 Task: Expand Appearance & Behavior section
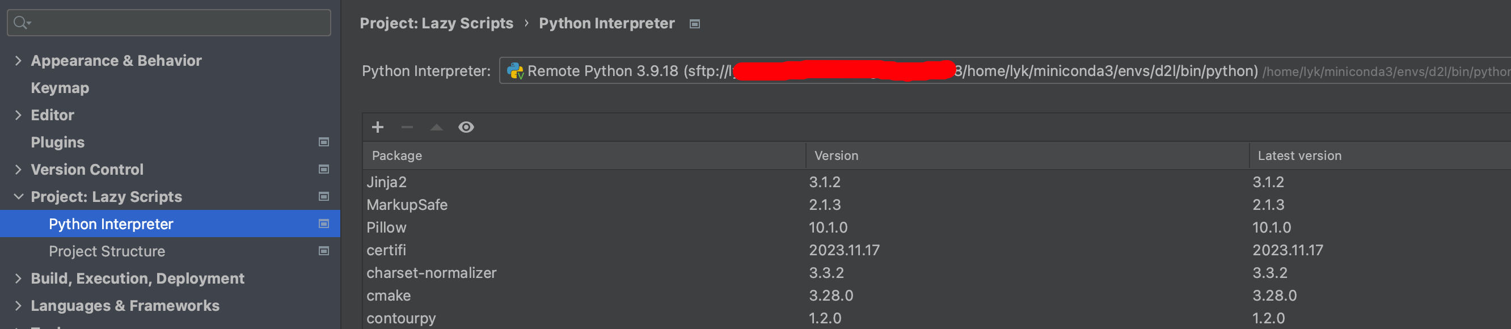[18, 60]
